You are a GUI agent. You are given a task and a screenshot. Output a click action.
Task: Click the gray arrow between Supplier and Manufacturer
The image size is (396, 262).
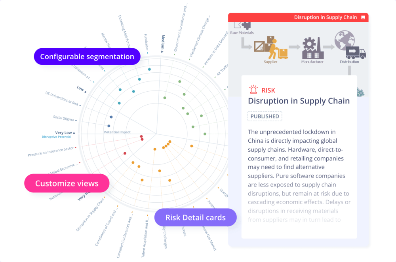pos(294,47)
